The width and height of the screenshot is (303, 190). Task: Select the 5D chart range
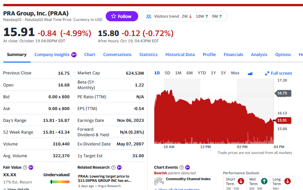click(x=167, y=73)
